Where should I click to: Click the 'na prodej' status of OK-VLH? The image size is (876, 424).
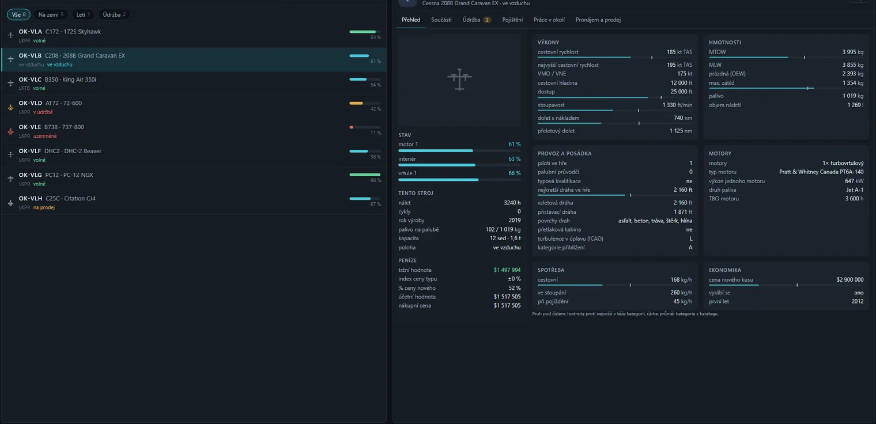tap(44, 207)
